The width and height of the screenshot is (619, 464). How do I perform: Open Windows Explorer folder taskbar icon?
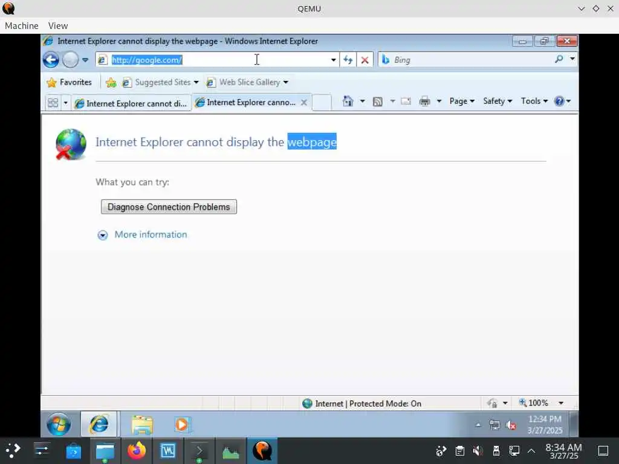(x=142, y=425)
